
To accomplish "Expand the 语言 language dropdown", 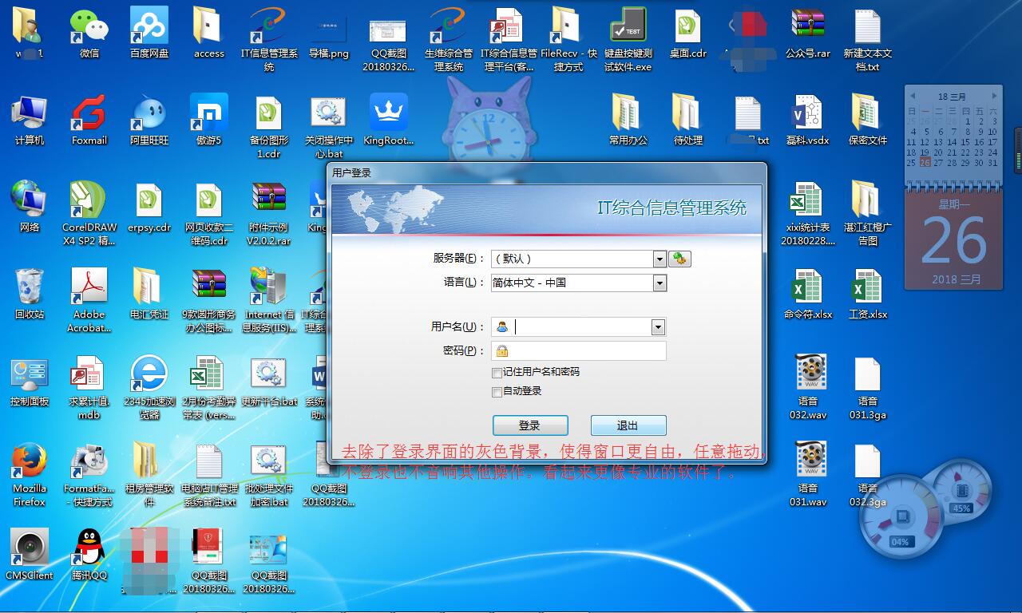I will [660, 283].
